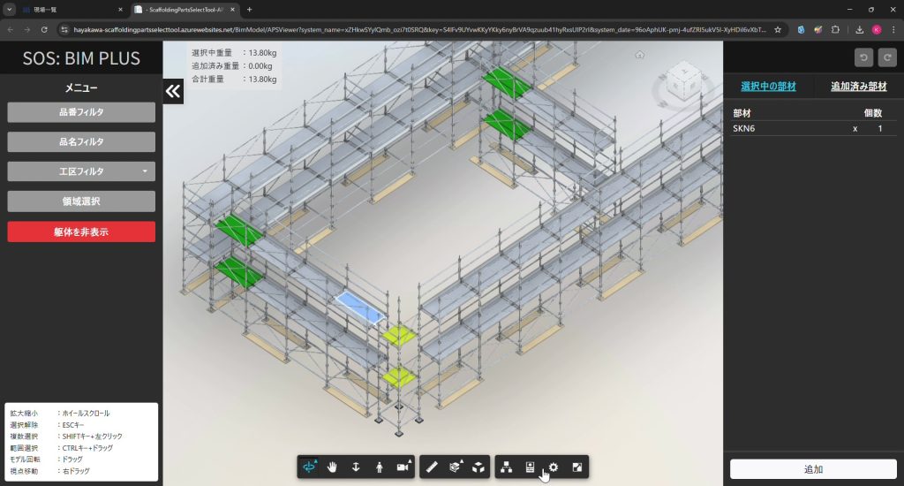Open the Model Browser tree icon
The width and height of the screenshot is (904, 486).
coord(507,467)
